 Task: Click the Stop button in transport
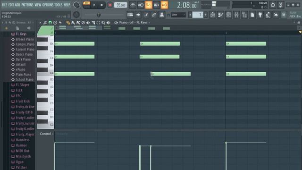[x=101, y=5]
